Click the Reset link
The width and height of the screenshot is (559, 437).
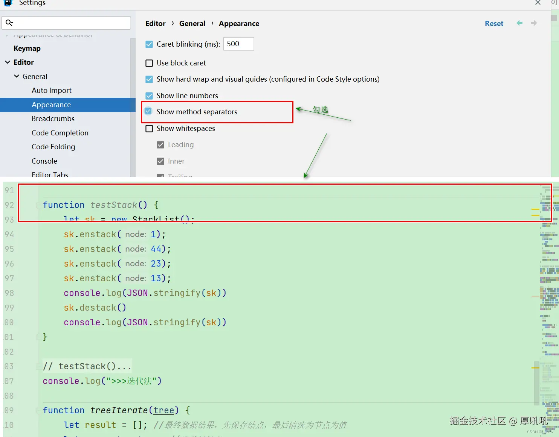494,23
